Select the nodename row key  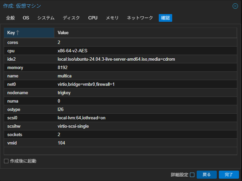17,93
